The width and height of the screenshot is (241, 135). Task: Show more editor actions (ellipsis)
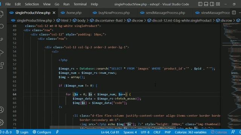pos(240,13)
